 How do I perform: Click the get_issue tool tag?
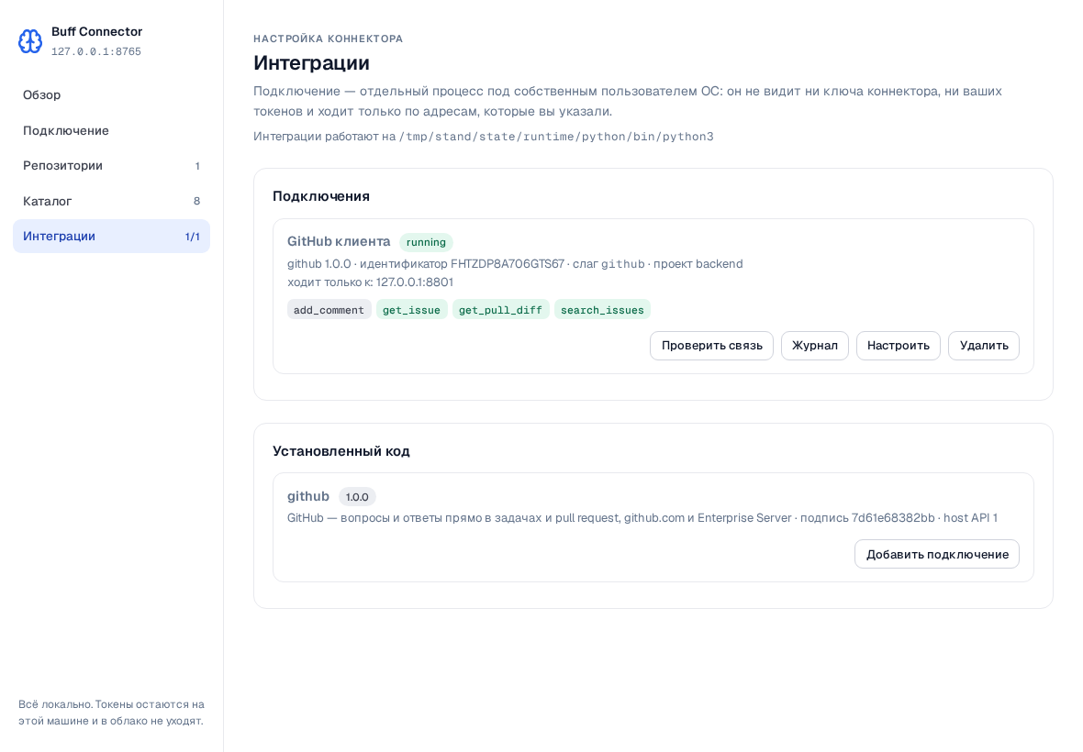pyautogui.click(x=412, y=310)
